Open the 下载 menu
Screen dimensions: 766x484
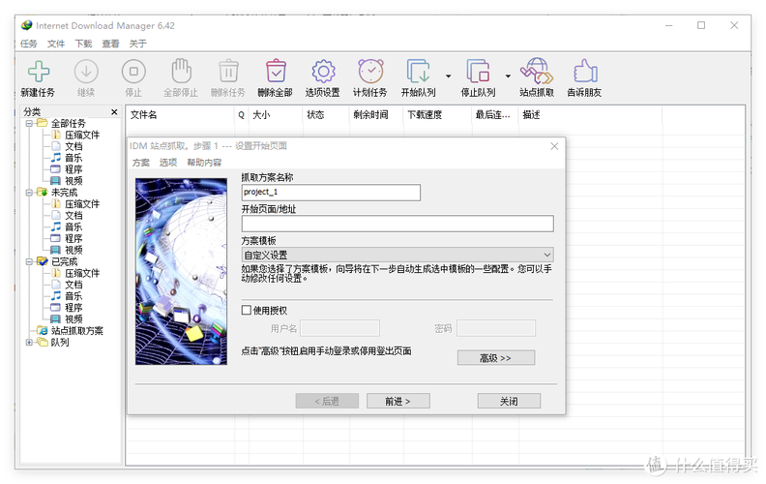click(x=83, y=44)
